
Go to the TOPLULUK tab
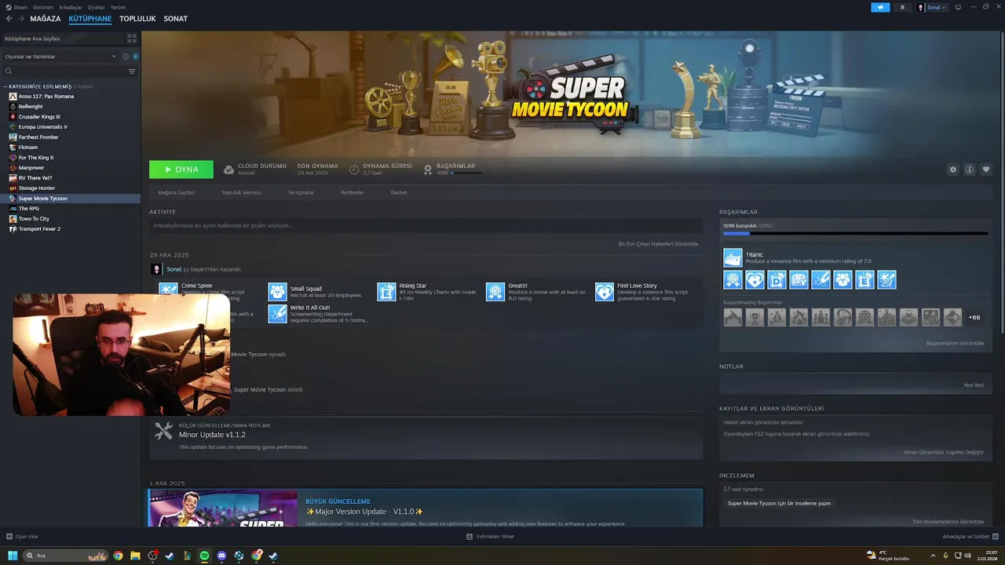(x=137, y=19)
